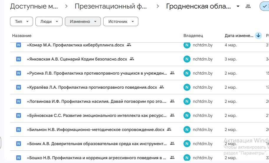This screenshot has height=163, width=269.
Task: Open the Люди filter dropdown
Action: (49, 21)
